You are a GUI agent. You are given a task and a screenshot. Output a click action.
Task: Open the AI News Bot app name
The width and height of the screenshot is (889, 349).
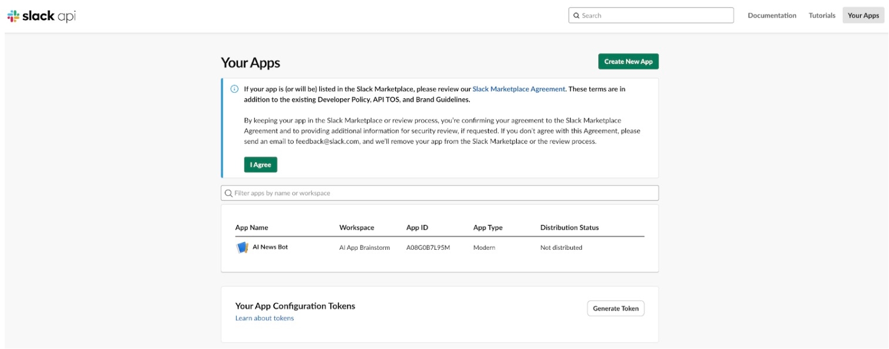(270, 247)
